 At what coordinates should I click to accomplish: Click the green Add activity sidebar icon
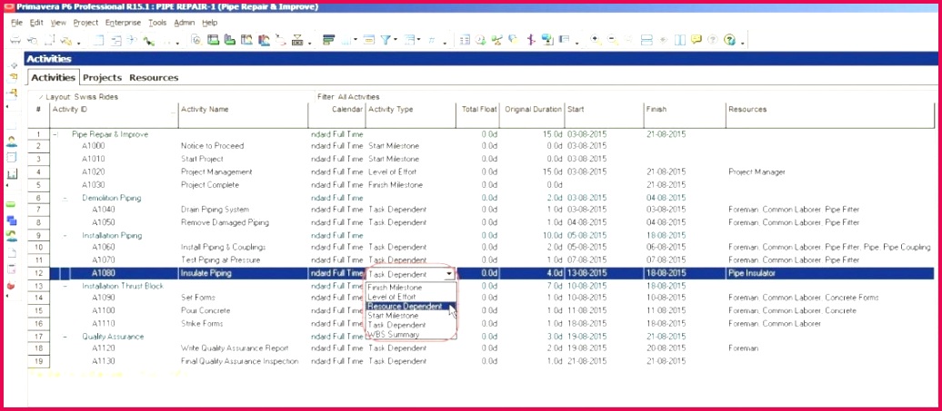click(12, 205)
